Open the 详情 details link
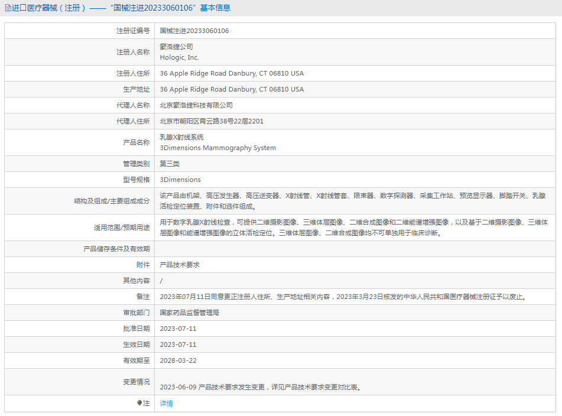The height and width of the screenshot is (416, 562). point(166,404)
